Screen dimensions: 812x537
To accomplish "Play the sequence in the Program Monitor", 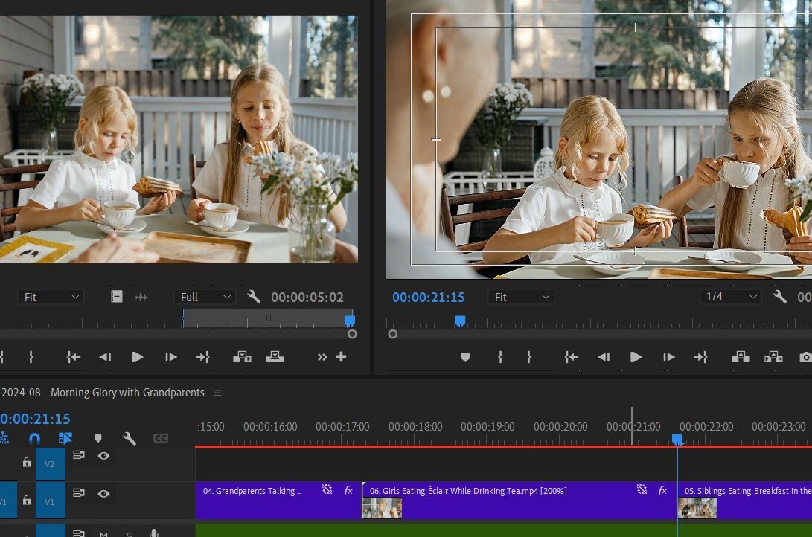I will point(636,357).
